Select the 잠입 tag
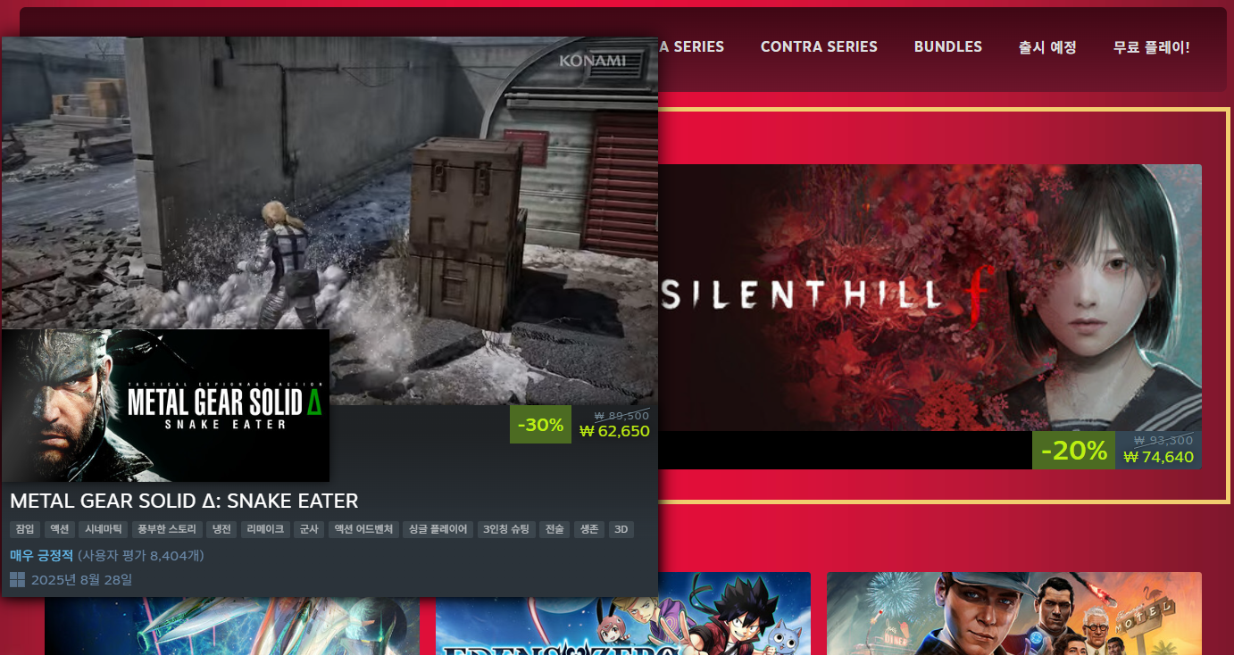The height and width of the screenshot is (655, 1234). click(25, 529)
